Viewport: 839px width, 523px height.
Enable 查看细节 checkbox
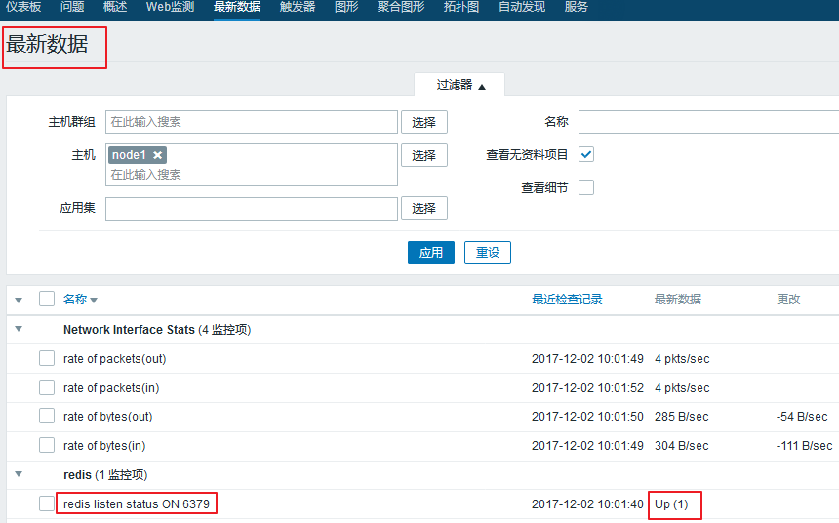click(x=586, y=187)
